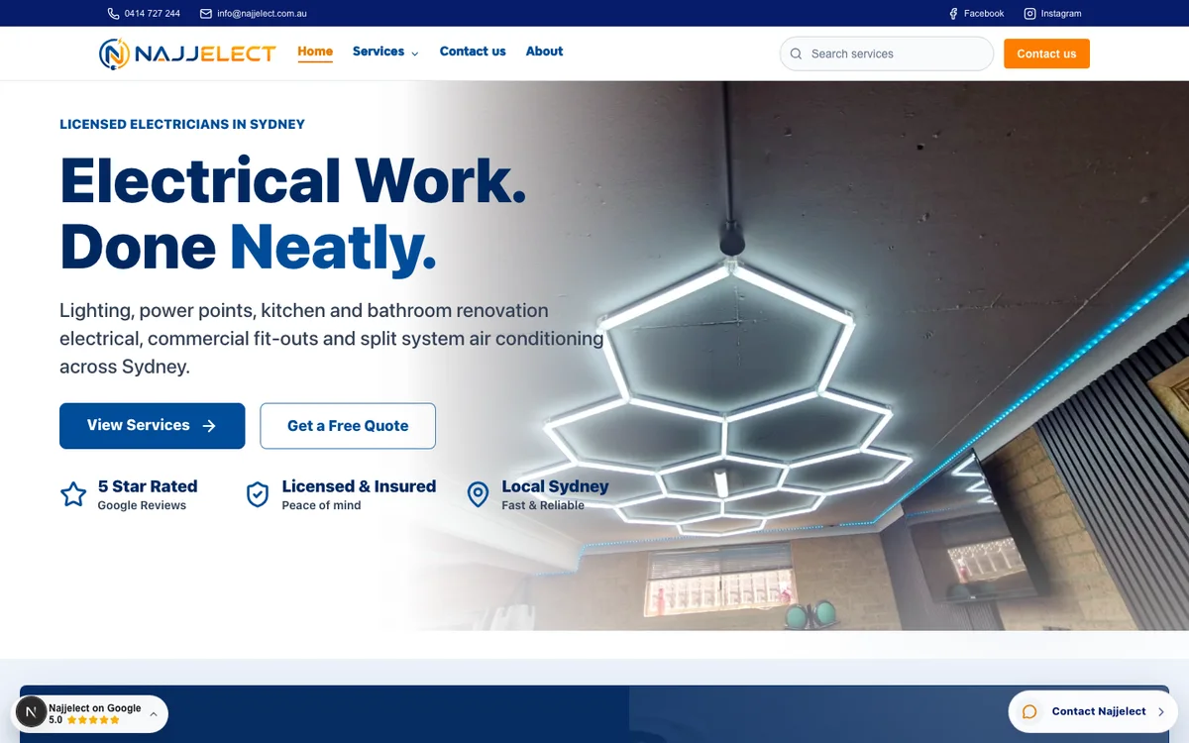Screen dimensions: 1189x743
Task: Go to the Home nav item
Action: tap(315, 52)
